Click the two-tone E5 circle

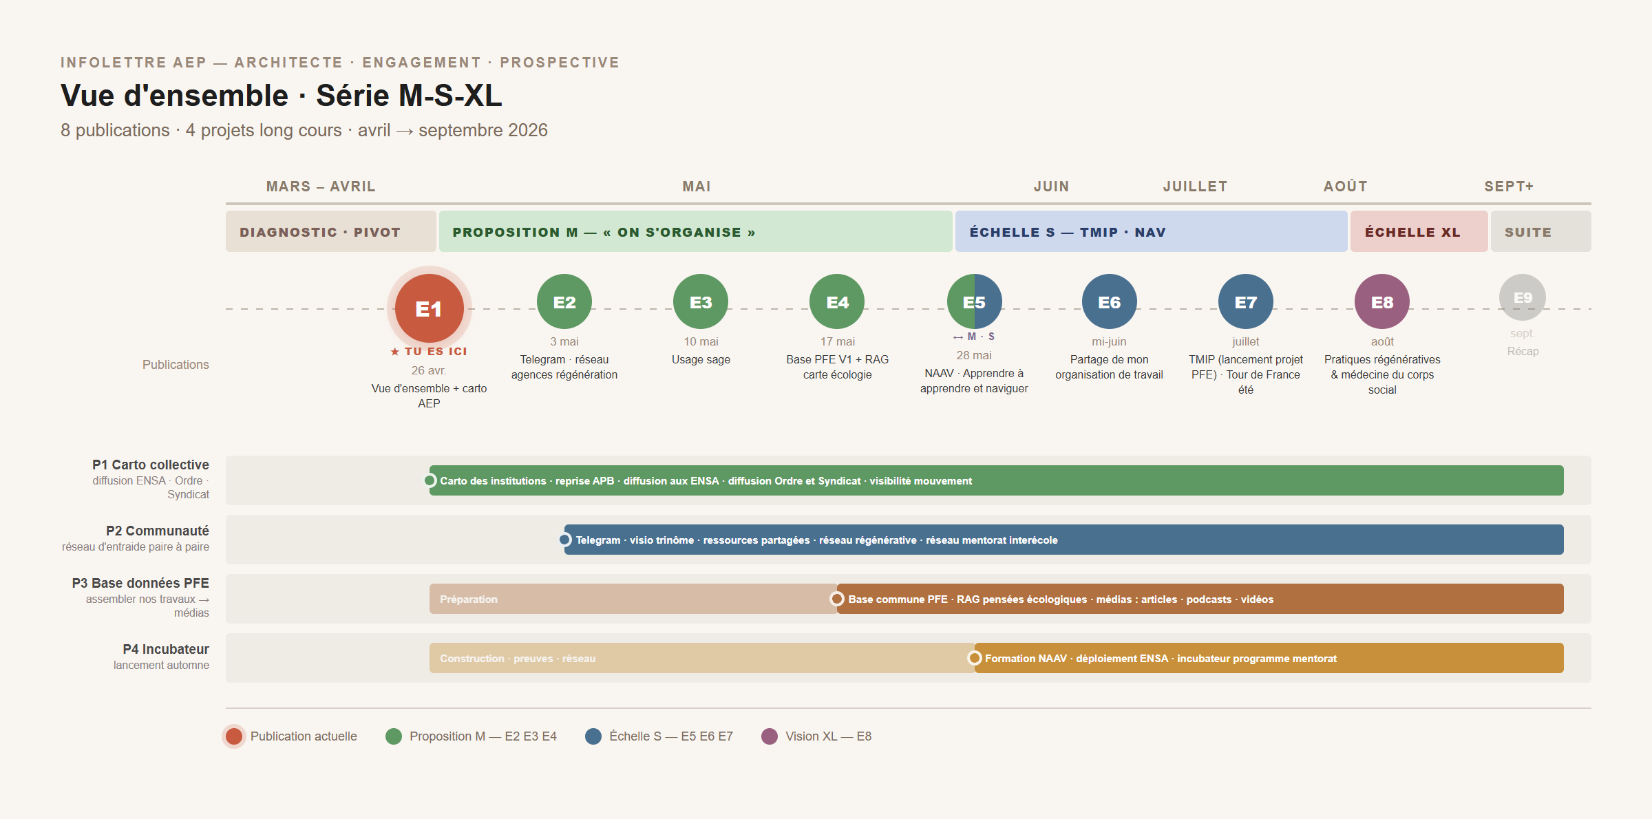pyautogui.click(x=974, y=301)
